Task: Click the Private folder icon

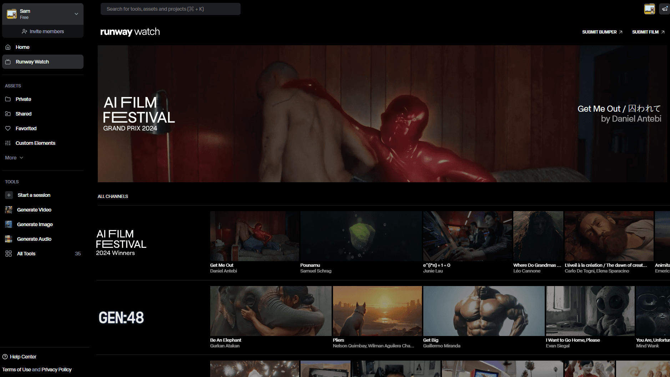Action: pyautogui.click(x=8, y=99)
